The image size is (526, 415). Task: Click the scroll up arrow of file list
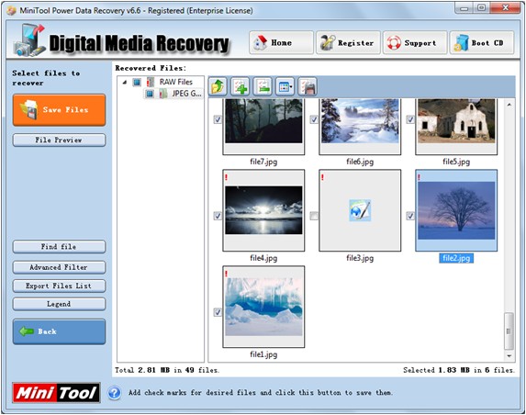[x=509, y=105]
